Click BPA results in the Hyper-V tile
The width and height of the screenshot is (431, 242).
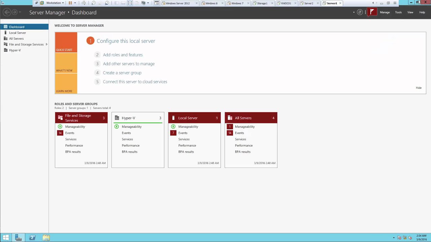click(x=130, y=152)
